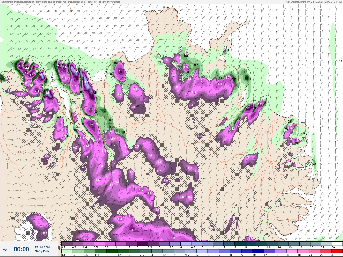
Task: Click the 1.8 precipitation value on map
Action: click(91, 110)
